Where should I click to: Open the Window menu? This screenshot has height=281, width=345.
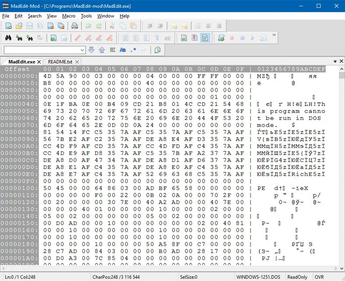(x=106, y=16)
